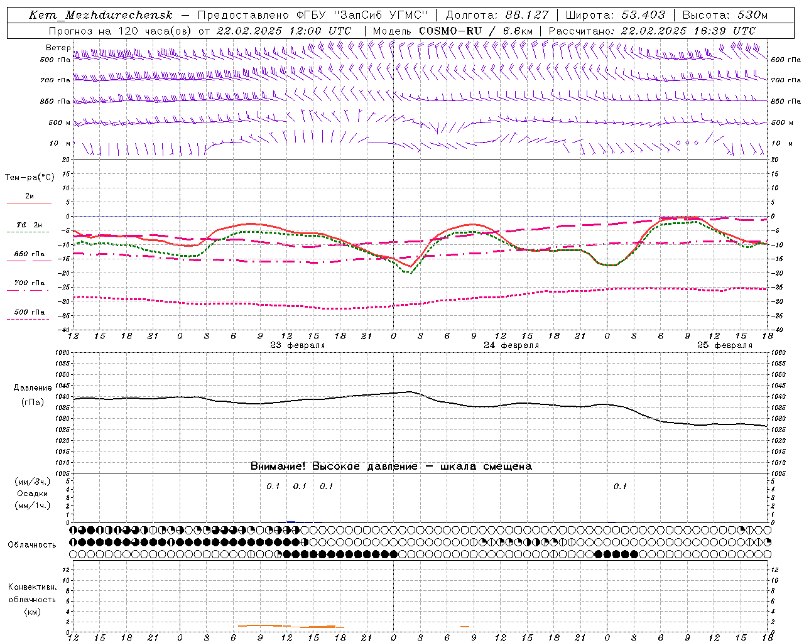
Task: Click the calculation time Рассчитано: 22.02.2025 16:39 UTC
Action: [x=652, y=30]
